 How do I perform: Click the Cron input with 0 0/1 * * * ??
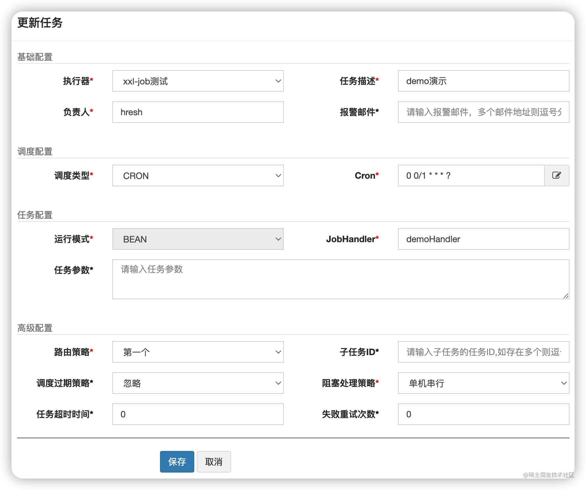click(x=471, y=175)
